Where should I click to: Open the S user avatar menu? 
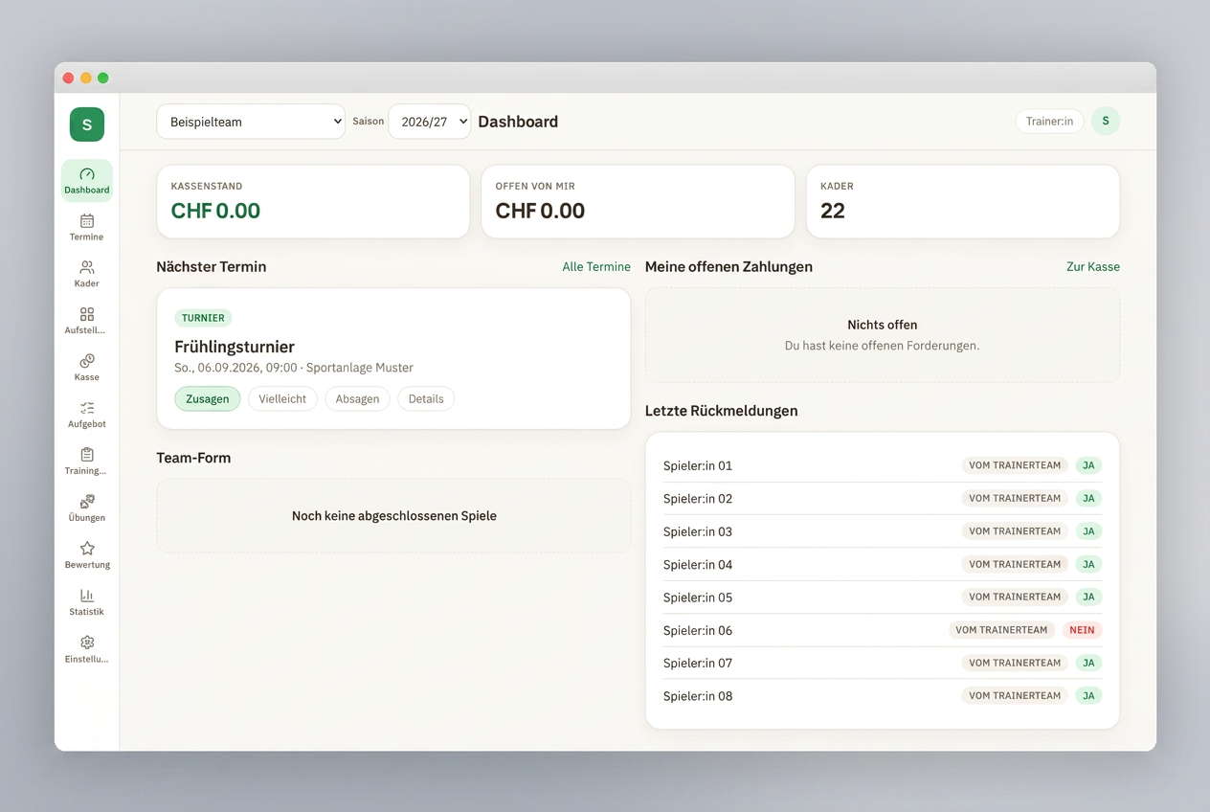tap(1106, 121)
